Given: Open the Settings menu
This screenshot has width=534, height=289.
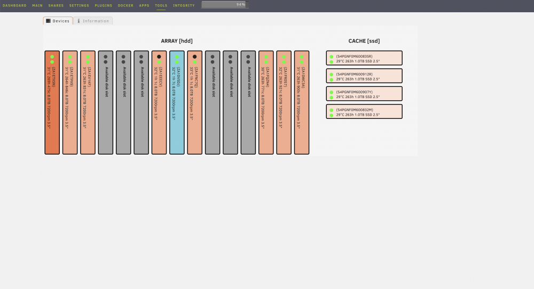Looking at the screenshot, I should coord(79,5).
